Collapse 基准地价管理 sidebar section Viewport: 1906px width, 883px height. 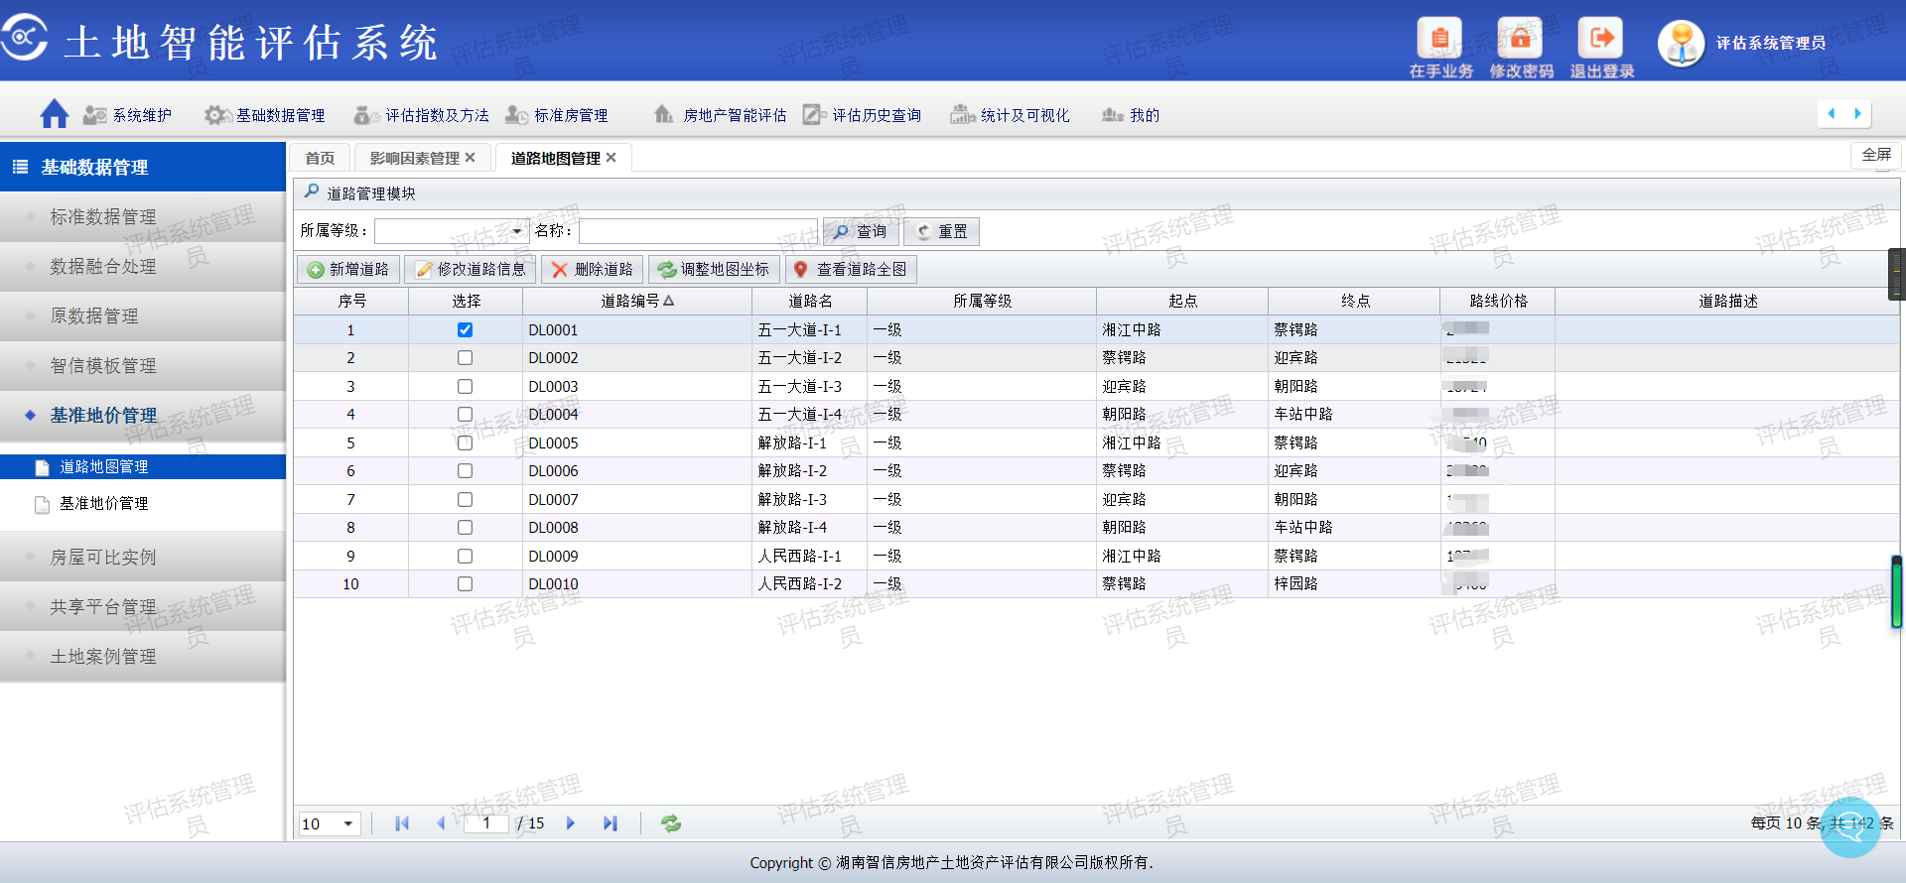143,415
